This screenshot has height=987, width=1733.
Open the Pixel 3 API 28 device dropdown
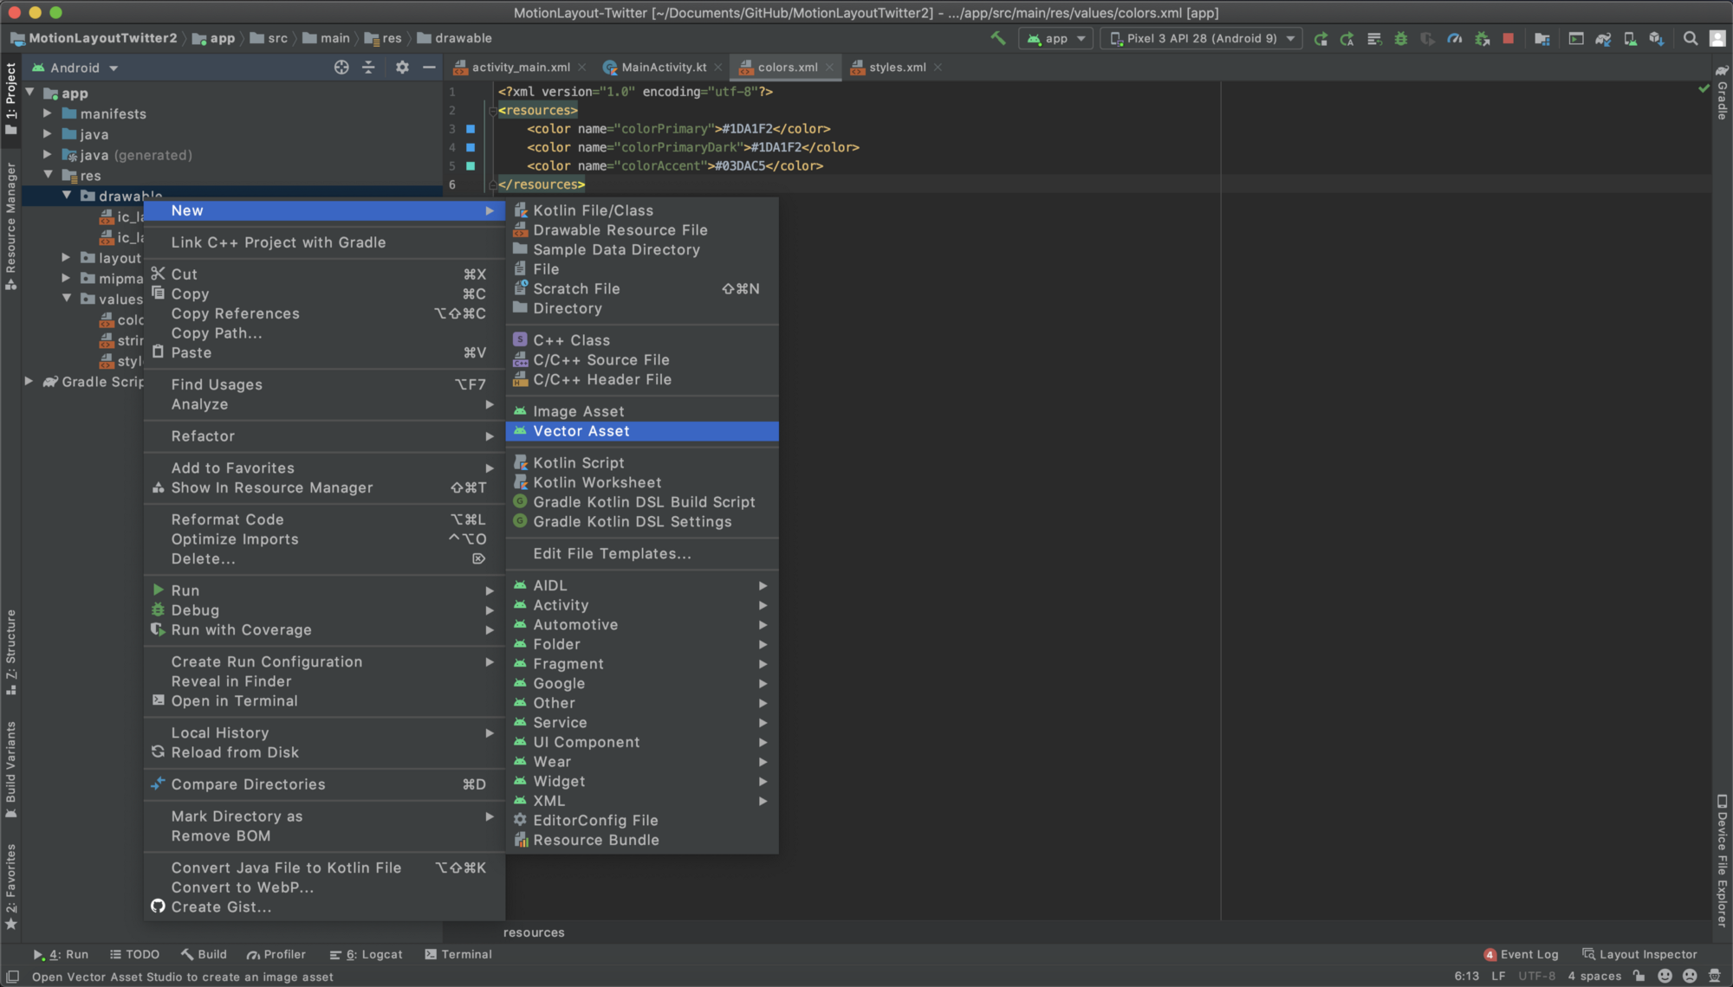pyautogui.click(x=1202, y=38)
